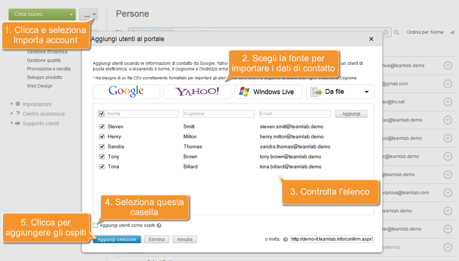The width and height of the screenshot is (459, 261).
Task: Uncheck the Henry Milton checkbox
Action: (x=102, y=136)
